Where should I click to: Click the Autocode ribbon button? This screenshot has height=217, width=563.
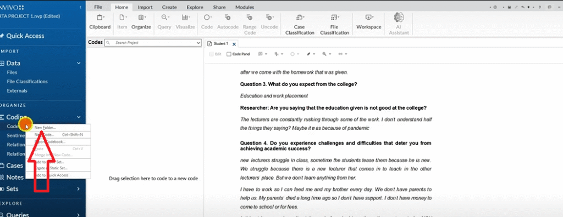[x=228, y=21]
